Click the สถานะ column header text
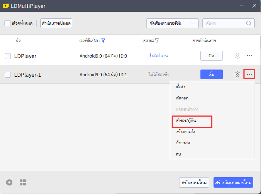The width and height of the screenshot is (261, 194). pyautogui.click(x=149, y=40)
